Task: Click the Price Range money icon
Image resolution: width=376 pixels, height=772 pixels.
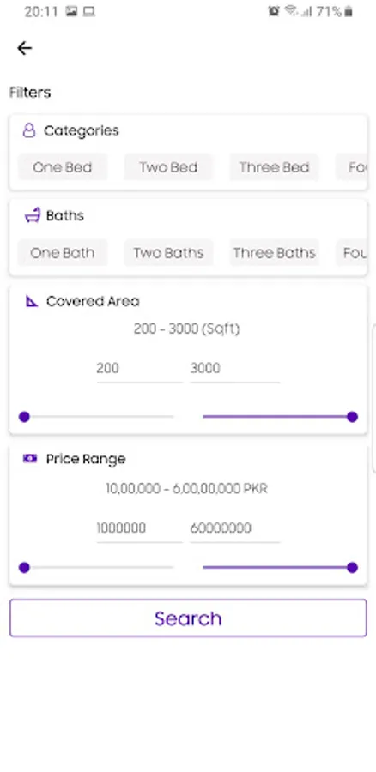Action: pos(30,458)
